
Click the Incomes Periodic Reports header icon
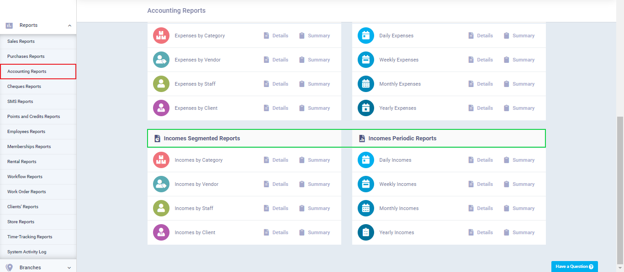362,139
